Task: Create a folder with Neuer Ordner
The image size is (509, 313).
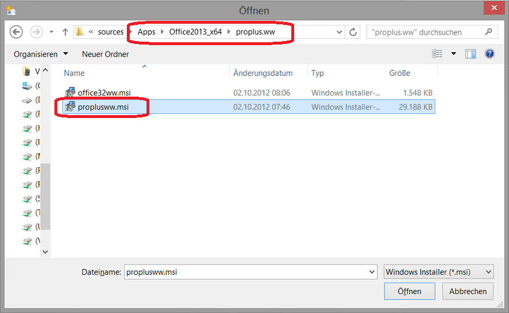Action: (x=105, y=54)
